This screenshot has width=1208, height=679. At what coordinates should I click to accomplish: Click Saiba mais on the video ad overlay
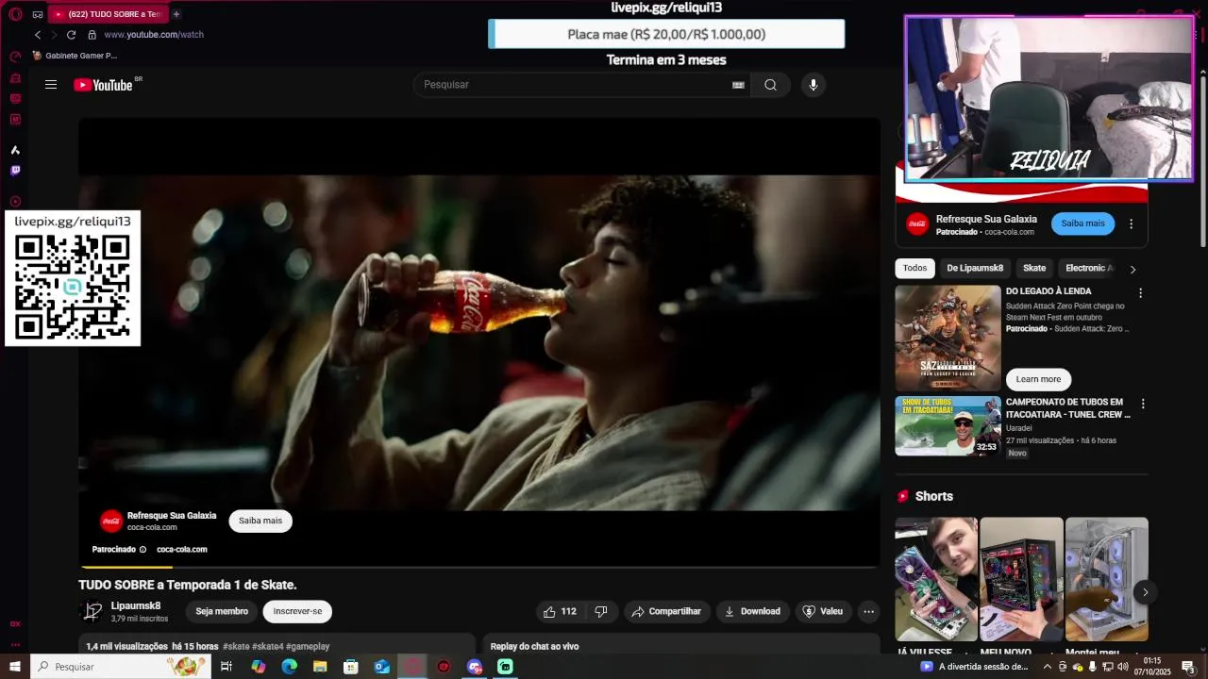260,521
